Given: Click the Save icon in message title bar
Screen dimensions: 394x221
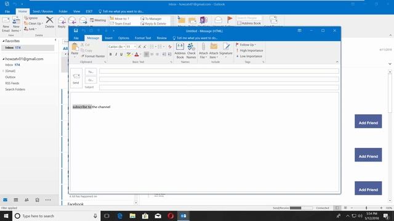Looking at the screenshot, I should click(76, 31).
